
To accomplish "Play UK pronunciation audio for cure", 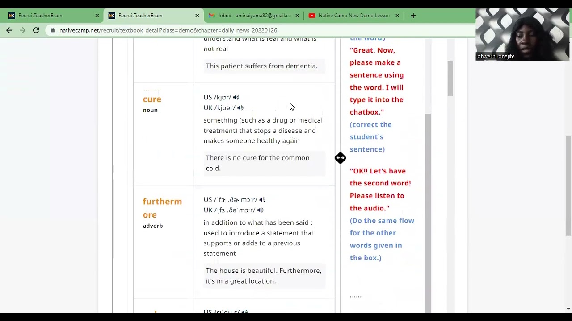I will (x=240, y=108).
